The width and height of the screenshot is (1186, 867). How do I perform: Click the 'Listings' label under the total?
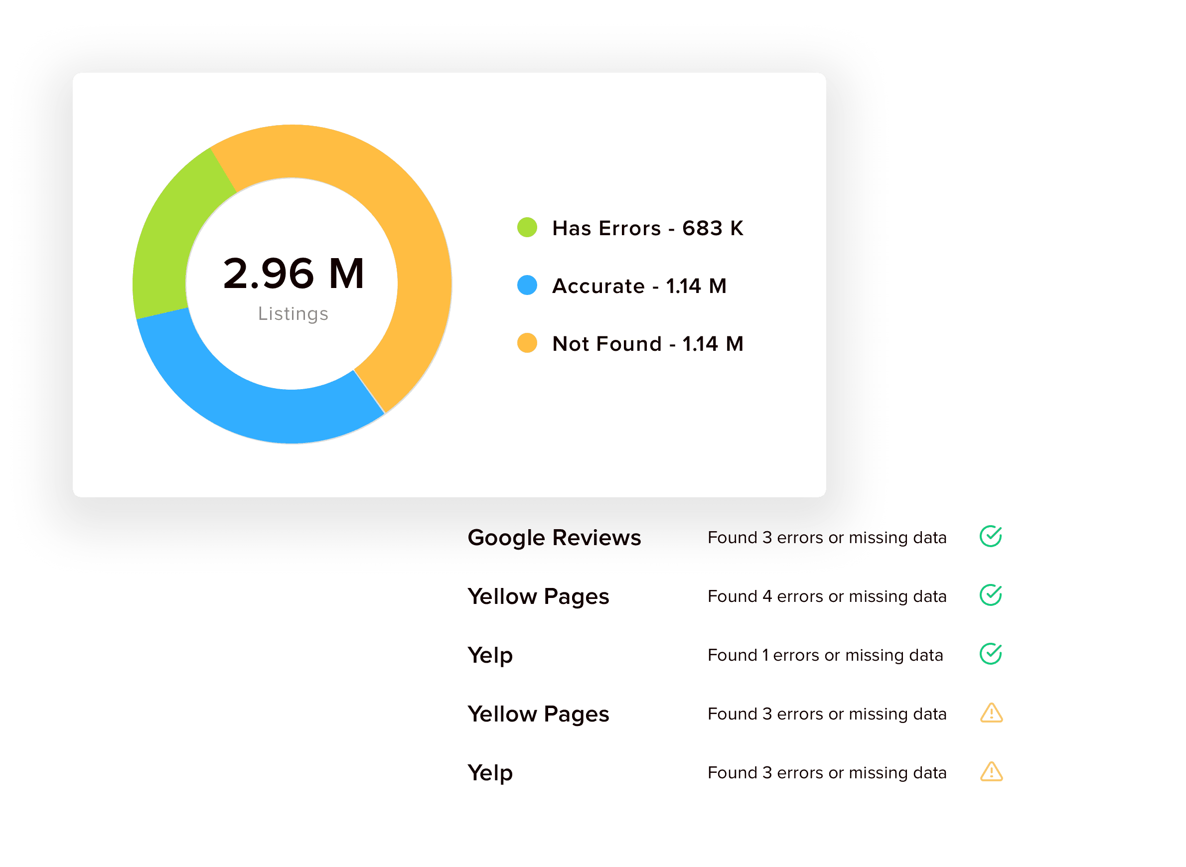[293, 314]
